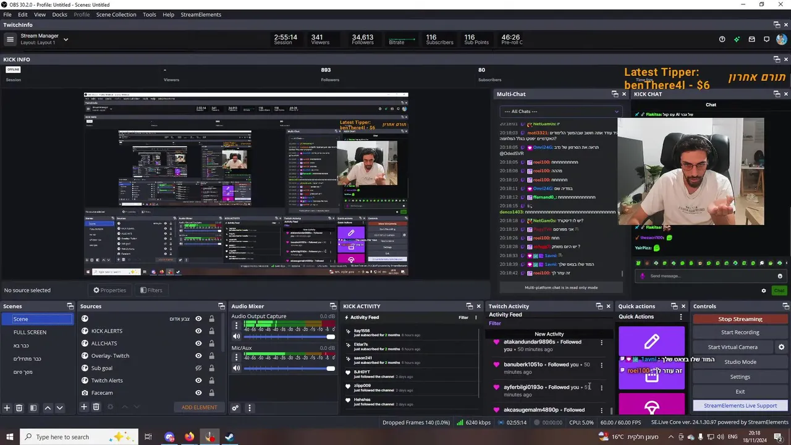Image resolution: width=791 pixels, height=445 pixels.
Task: Hide the KICK ALERTS source
Action: (198, 331)
